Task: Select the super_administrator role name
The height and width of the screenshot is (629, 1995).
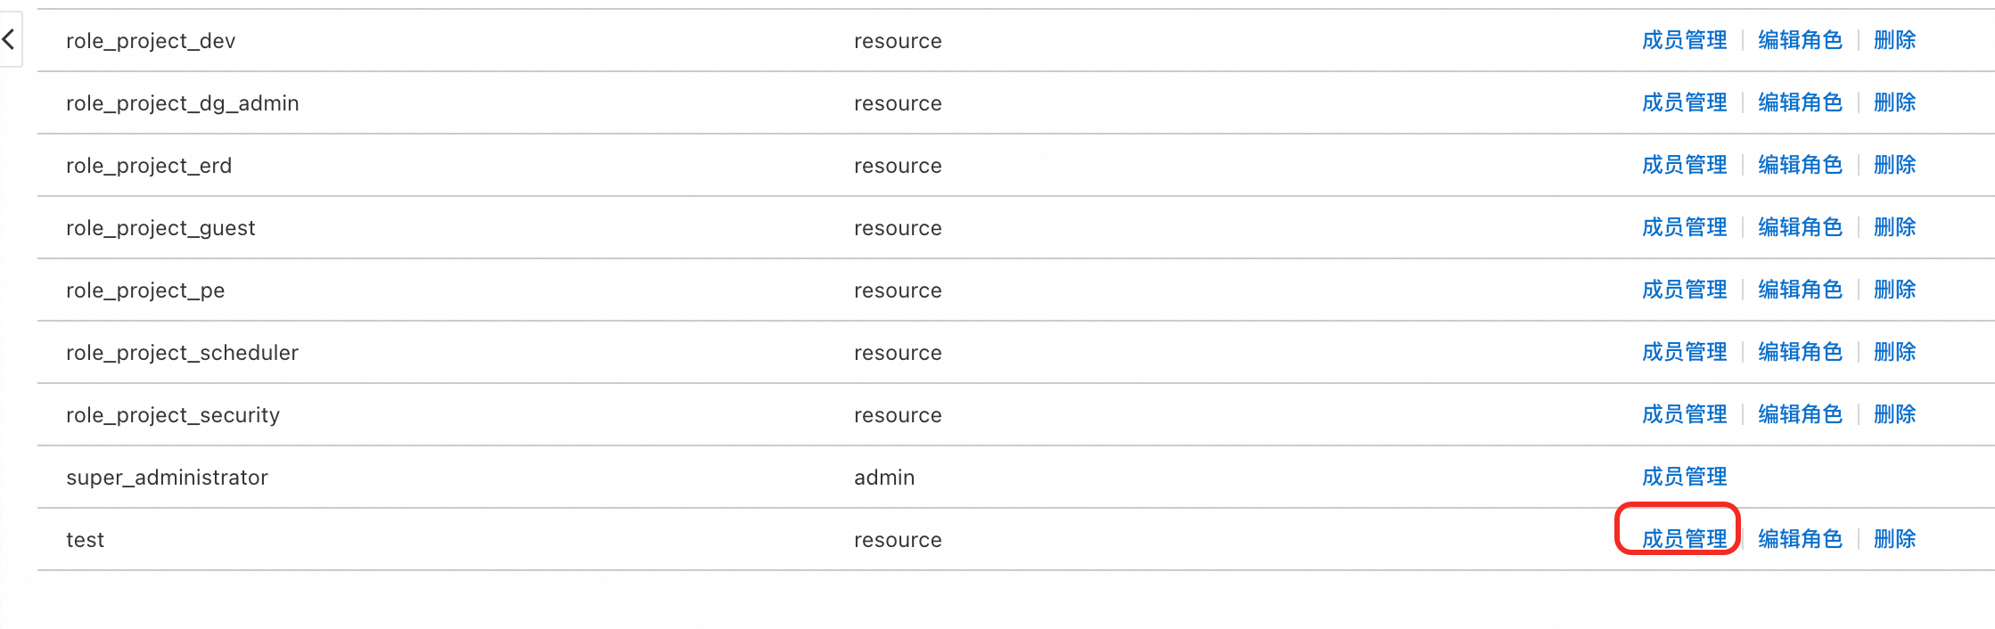Action: [167, 478]
